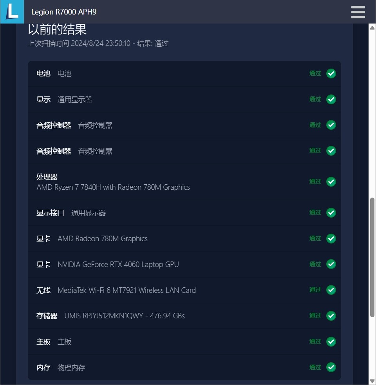
Task: Click the bold 主板 label
Action: point(43,342)
